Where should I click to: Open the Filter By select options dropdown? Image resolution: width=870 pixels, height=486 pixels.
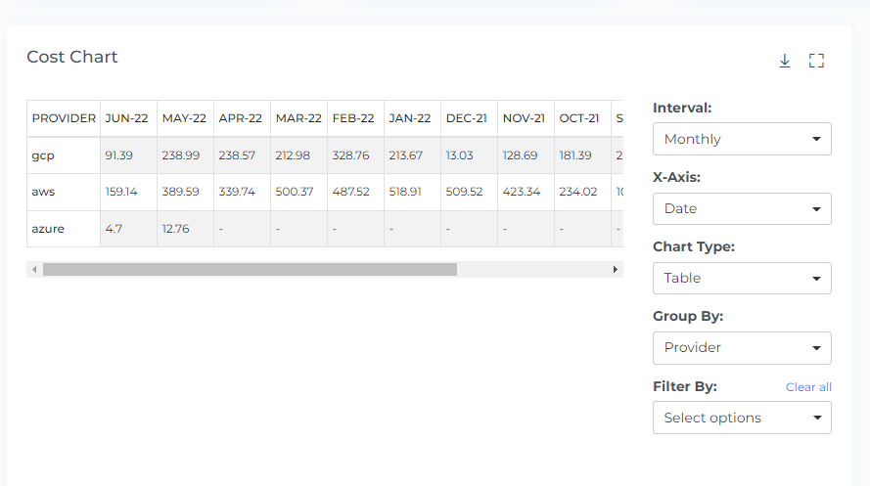(742, 418)
